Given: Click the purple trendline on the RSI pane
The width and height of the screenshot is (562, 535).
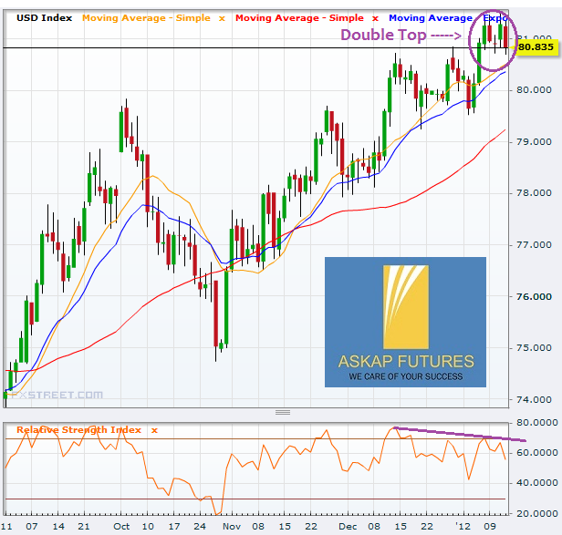Looking at the screenshot, I should [x=456, y=434].
